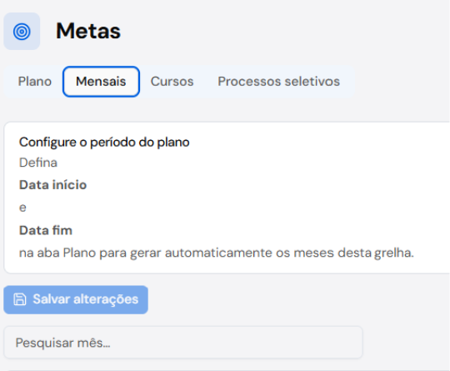The height and width of the screenshot is (371, 450).
Task: Select the Mensais tab
Action: pyautogui.click(x=101, y=82)
